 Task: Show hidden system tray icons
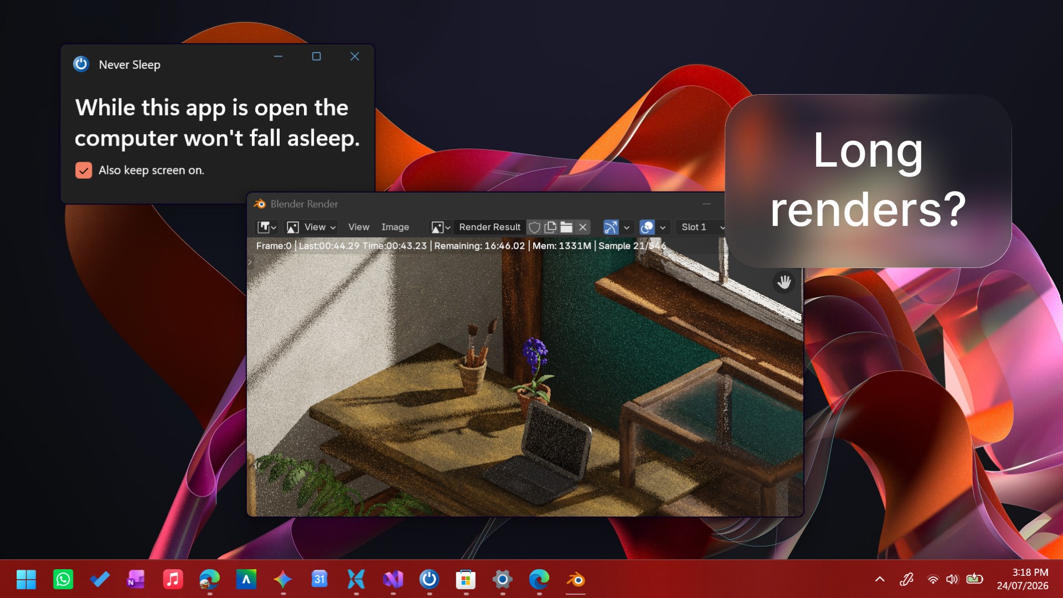880,580
